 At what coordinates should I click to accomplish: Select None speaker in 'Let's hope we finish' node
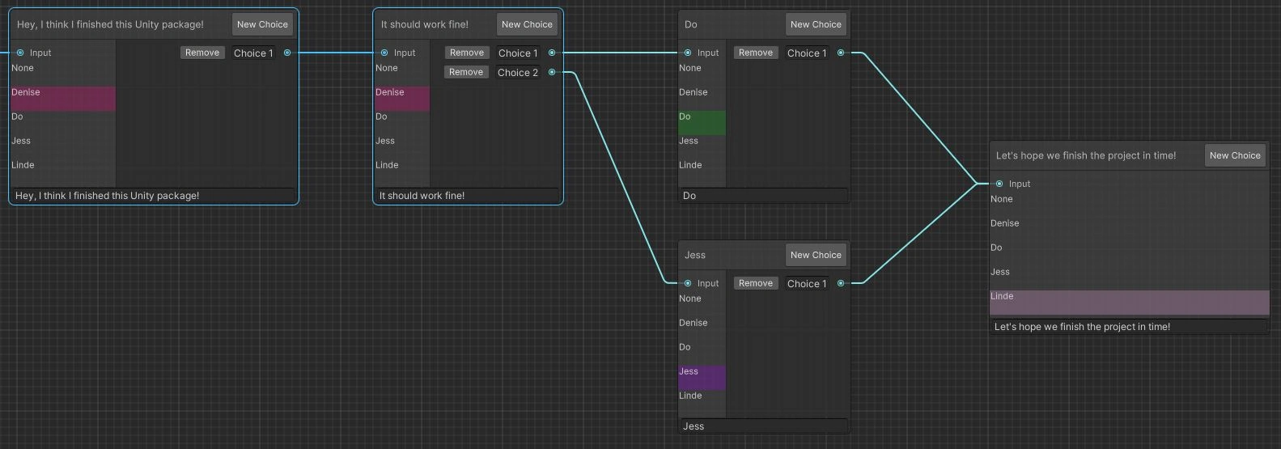1130,205
